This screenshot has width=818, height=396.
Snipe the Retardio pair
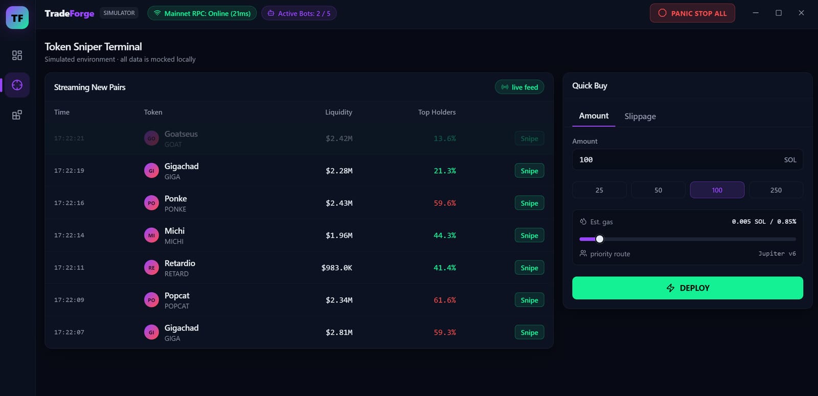(x=529, y=268)
